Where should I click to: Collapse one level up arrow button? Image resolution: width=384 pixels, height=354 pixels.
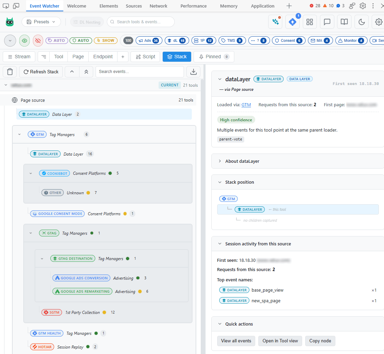pyautogui.click(x=72, y=72)
